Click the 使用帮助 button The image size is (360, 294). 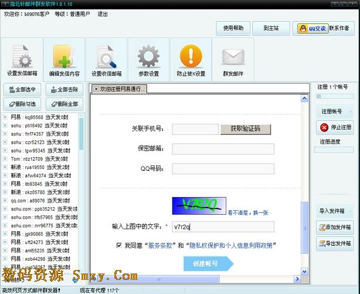coord(233,28)
